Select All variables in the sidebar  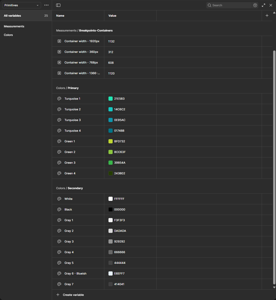[12, 16]
